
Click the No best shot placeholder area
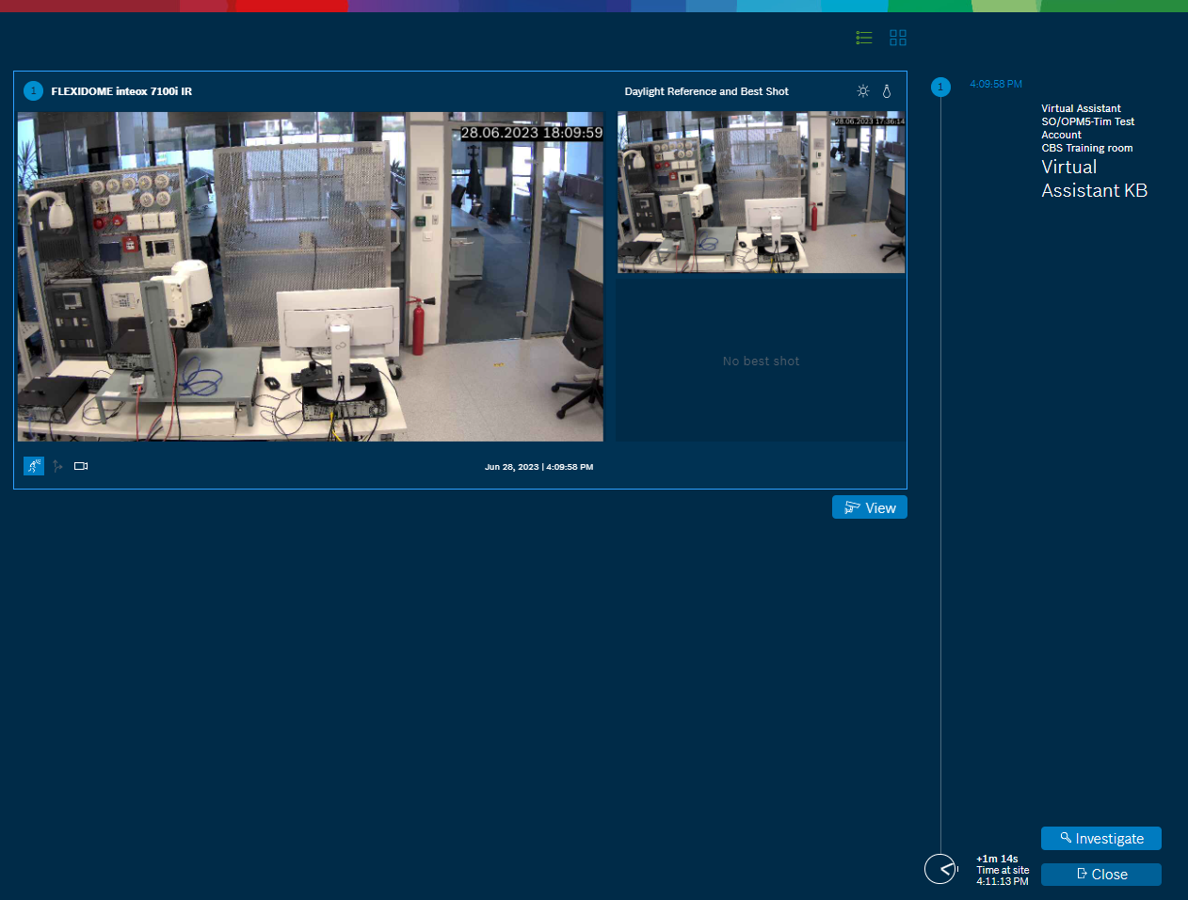coord(762,361)
